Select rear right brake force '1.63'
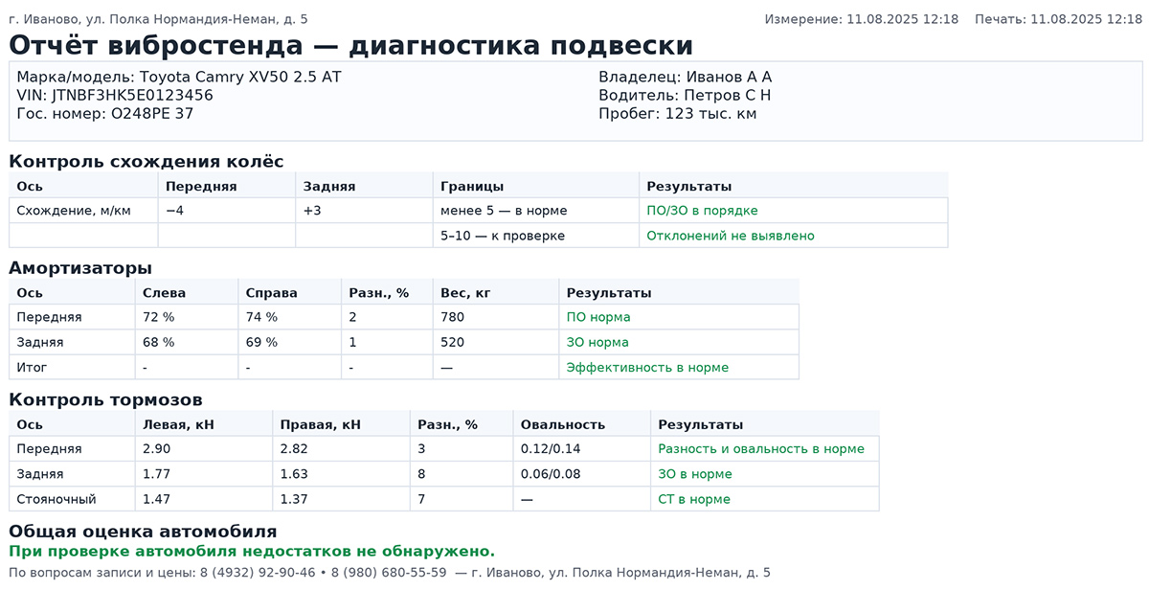 (x=295, y=474)
